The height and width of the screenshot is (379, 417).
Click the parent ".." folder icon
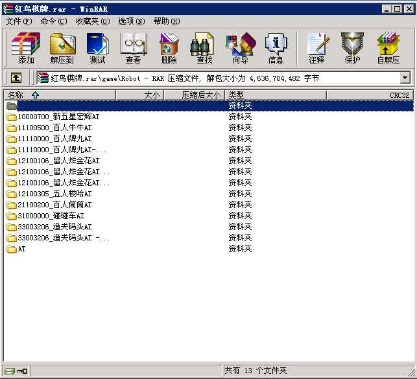pyautogui.click(x=12, y=106)
